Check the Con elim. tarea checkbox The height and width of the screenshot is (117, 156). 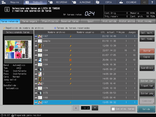113,109
